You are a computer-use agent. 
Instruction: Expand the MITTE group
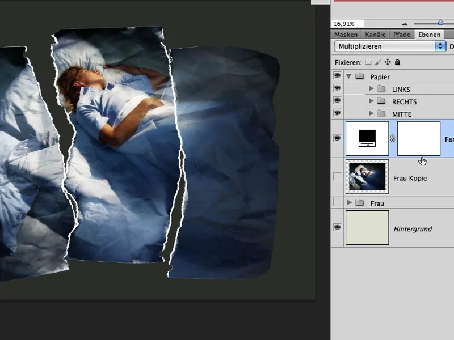tap(371, 113)
